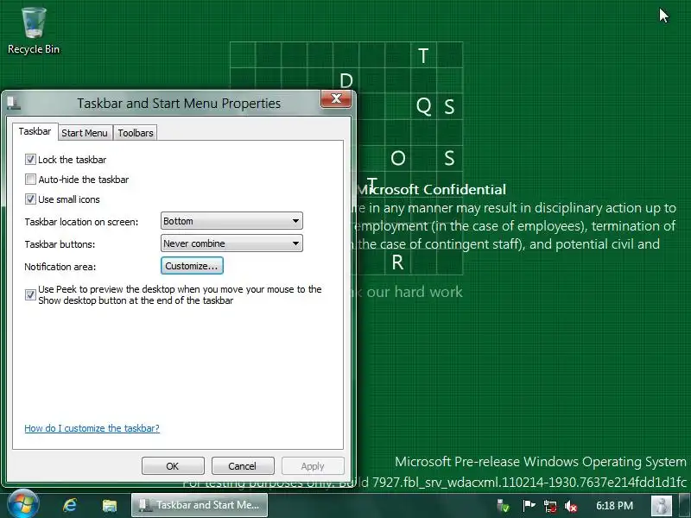Click the Show desktop button at taskbar end

point(684,505)
